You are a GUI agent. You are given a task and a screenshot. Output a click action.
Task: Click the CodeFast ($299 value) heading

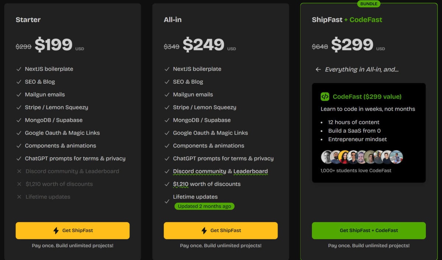point(367,97)
